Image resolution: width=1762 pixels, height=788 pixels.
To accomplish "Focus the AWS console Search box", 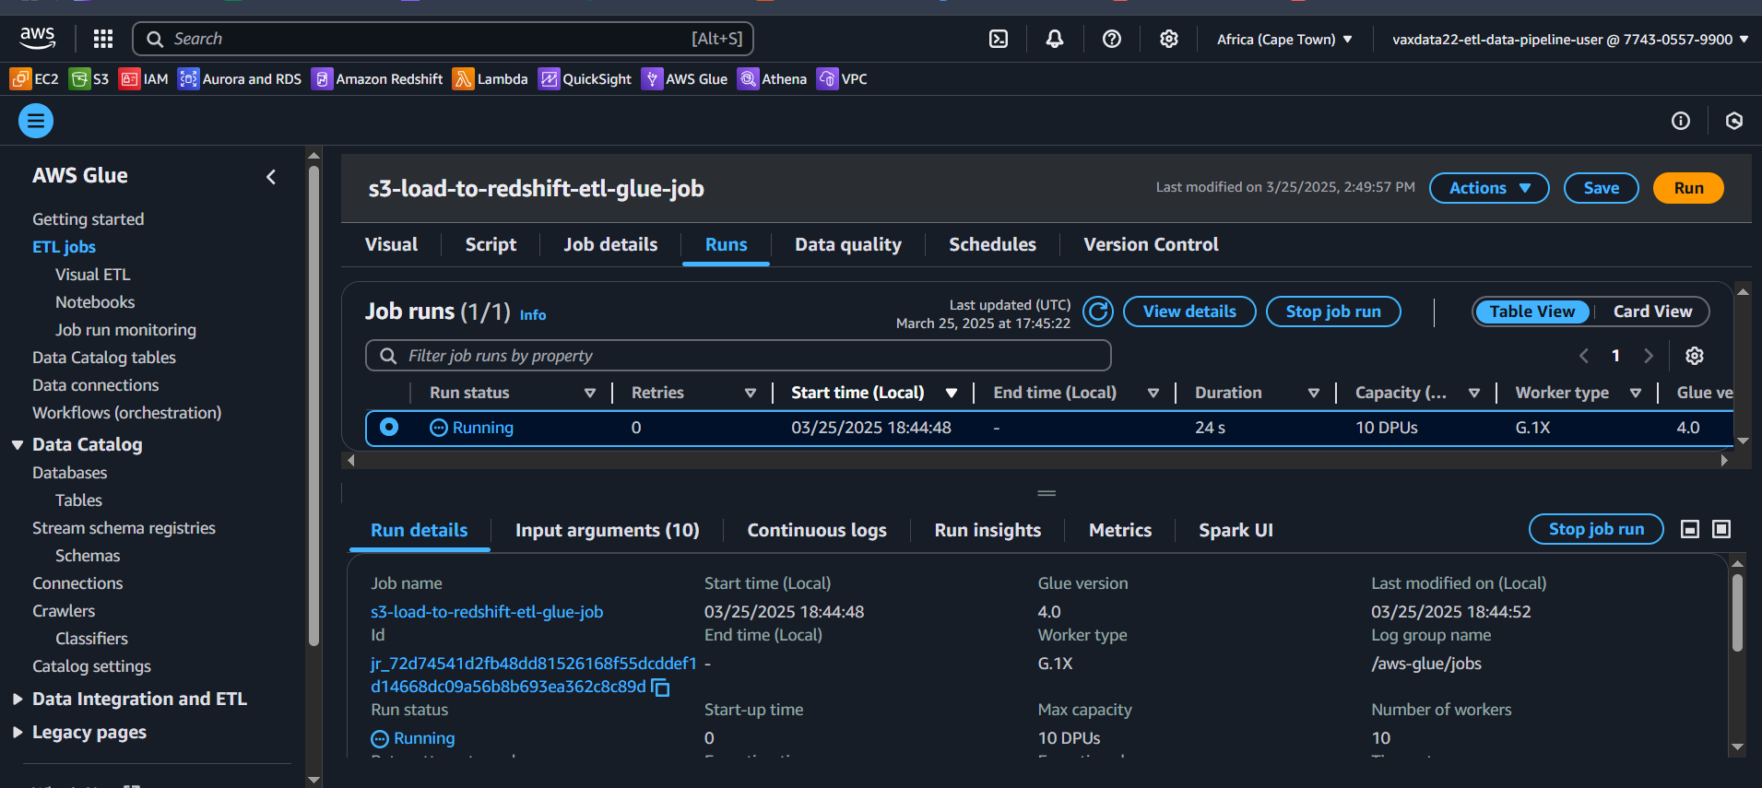I will coord(443,39).
